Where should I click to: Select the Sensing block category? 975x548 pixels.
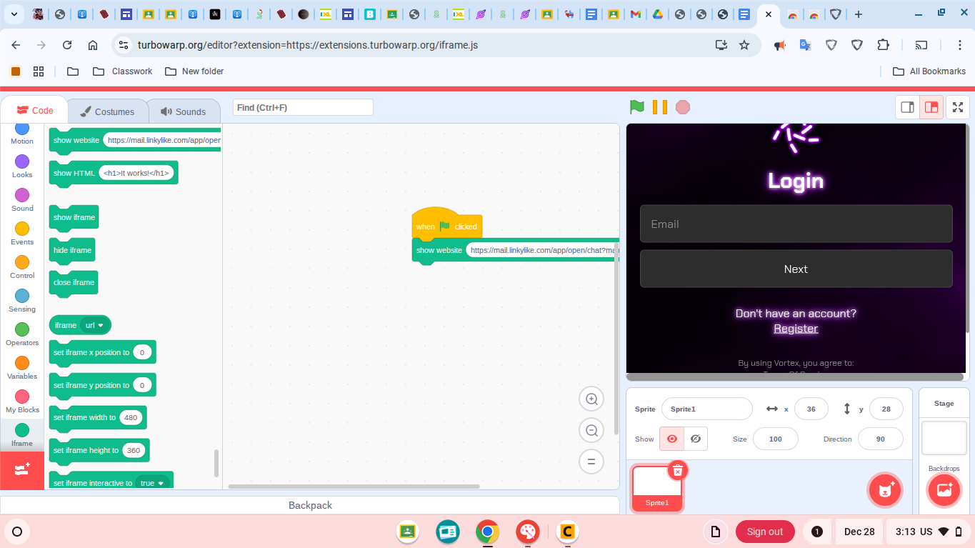(x=22, y=301)
